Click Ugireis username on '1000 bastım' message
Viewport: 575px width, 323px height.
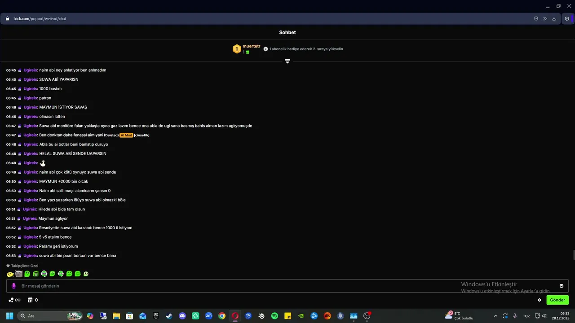pos(31,89)
